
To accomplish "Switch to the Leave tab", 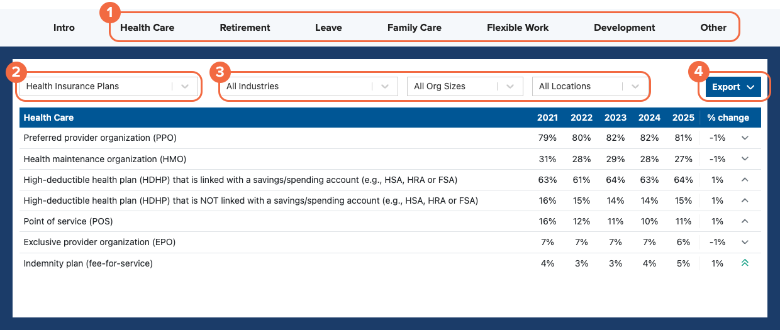I will pos(328,28).
